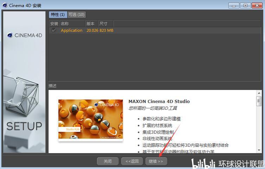Sort by the 版本 column header
Viewport: 265px width, 169px height.
click(x=92, y=24)
